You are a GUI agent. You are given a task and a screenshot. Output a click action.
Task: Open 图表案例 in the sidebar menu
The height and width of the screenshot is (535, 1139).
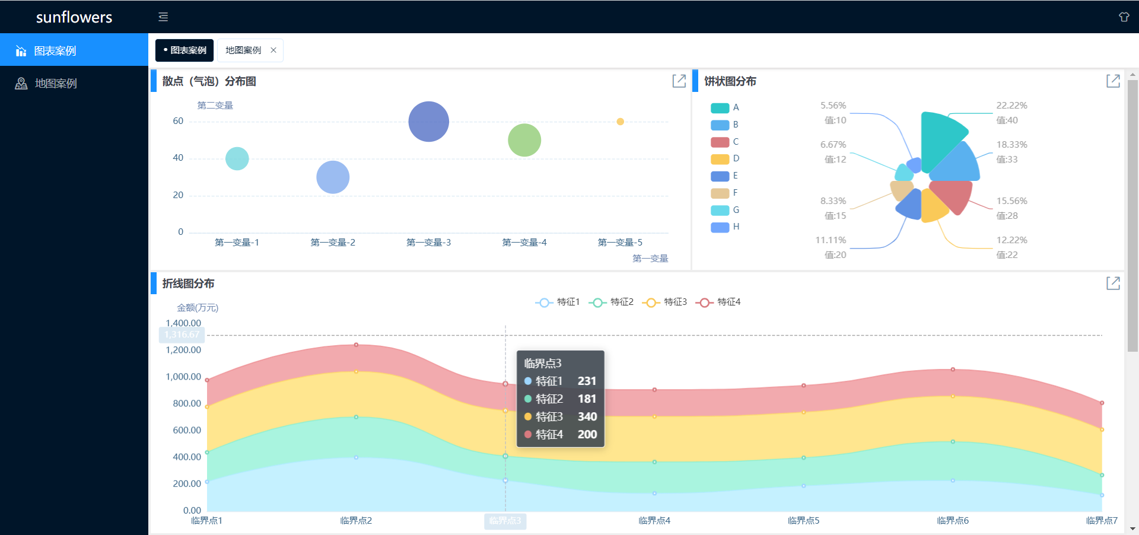[74, 50]
